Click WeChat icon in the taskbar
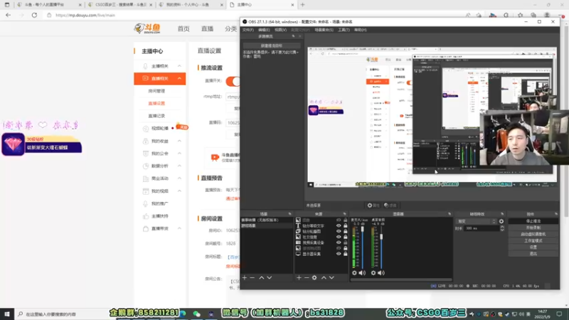This screenshot has width=569, height=320. pos(197,314)
